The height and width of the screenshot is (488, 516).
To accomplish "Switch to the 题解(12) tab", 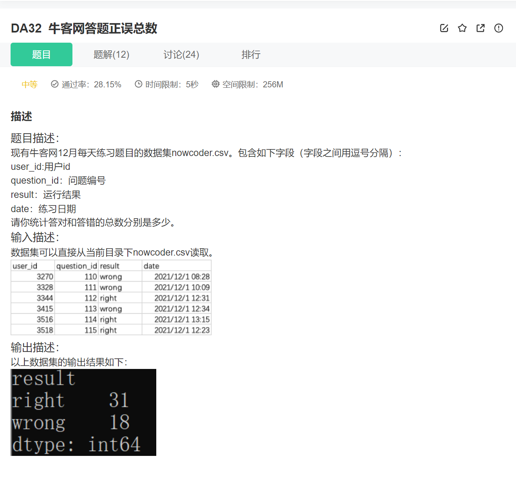I will click(112, 54).
